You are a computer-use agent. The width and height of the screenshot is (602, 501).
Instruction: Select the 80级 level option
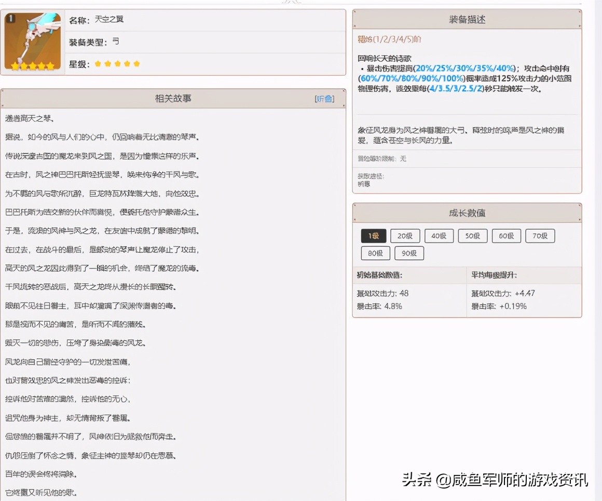tap(375, 253)
